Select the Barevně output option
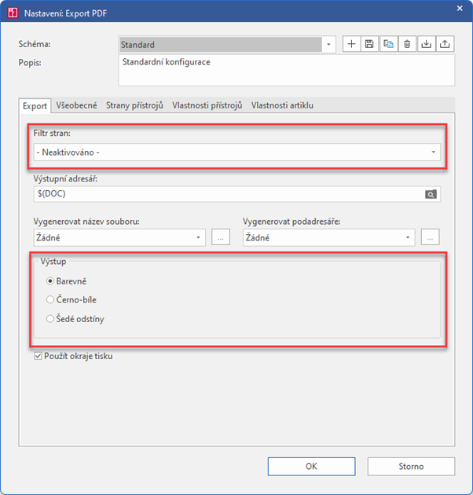This screenshot has height=495, width=473. [x=51, y=280]
